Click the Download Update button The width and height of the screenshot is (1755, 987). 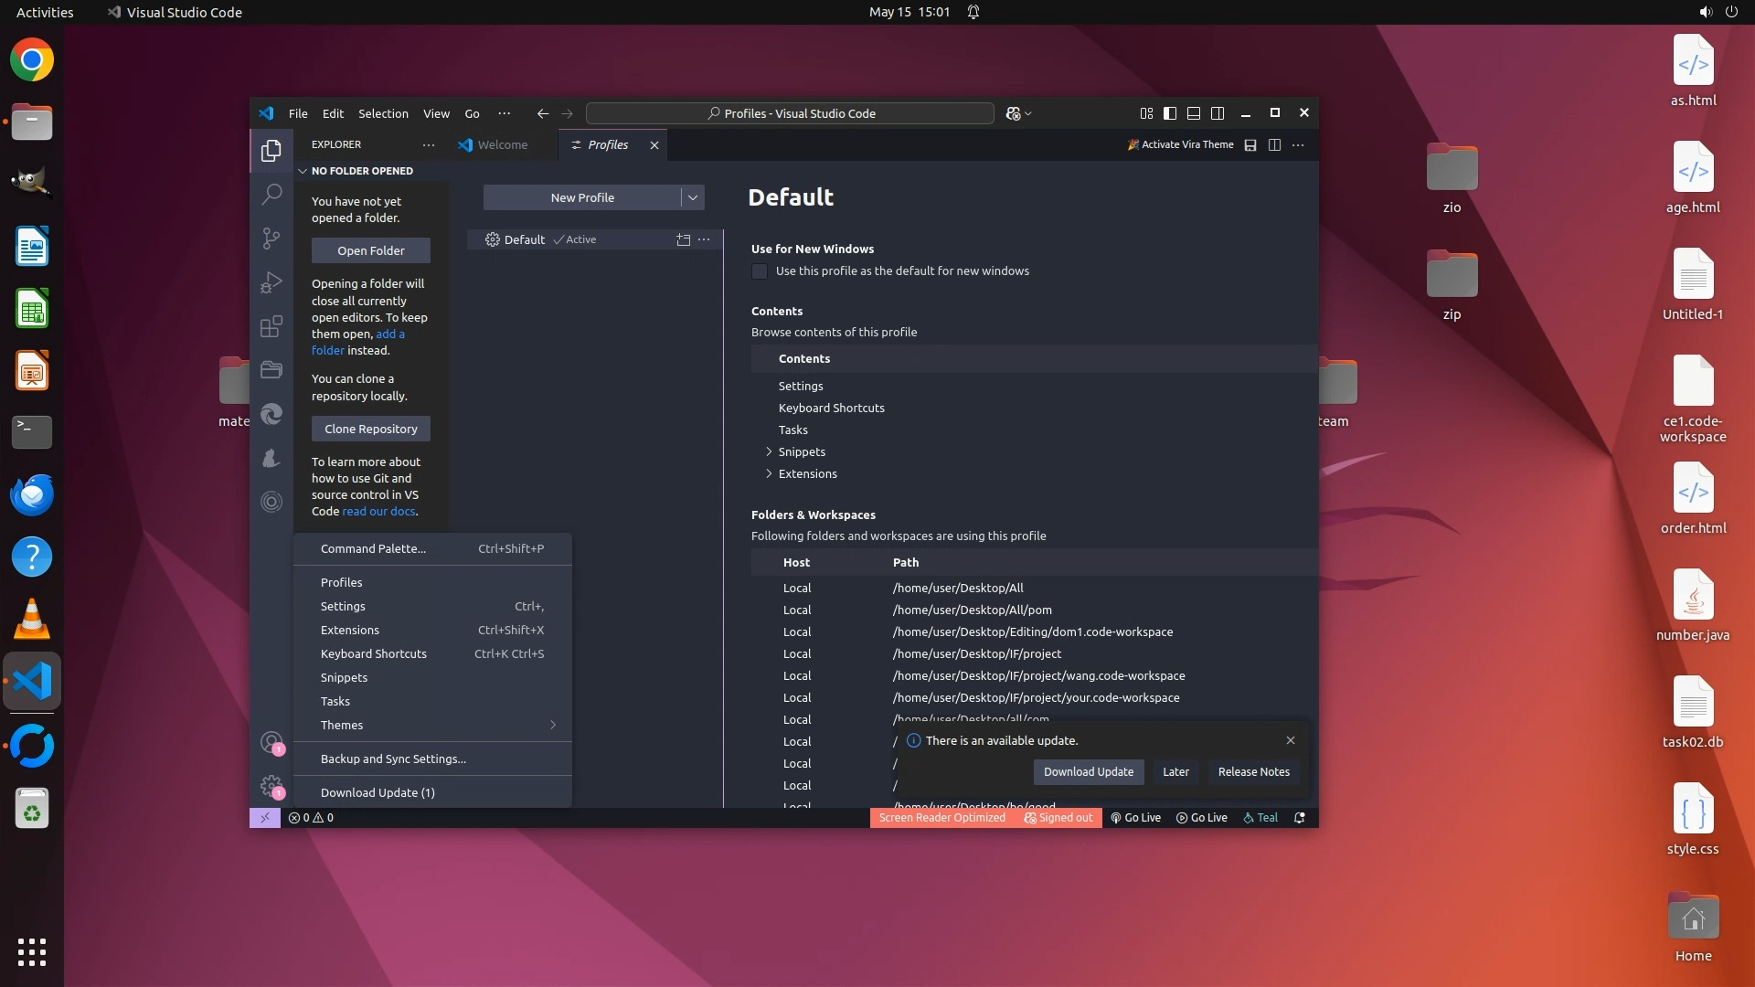click(x=1088, y=771)
